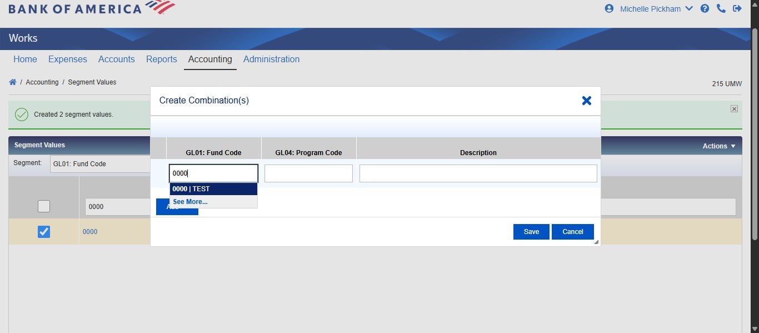Cancel the Create Combination(s) dialog
Viewport: 759px width, 333px height.
pyautogui.click(x=573, y=232)
